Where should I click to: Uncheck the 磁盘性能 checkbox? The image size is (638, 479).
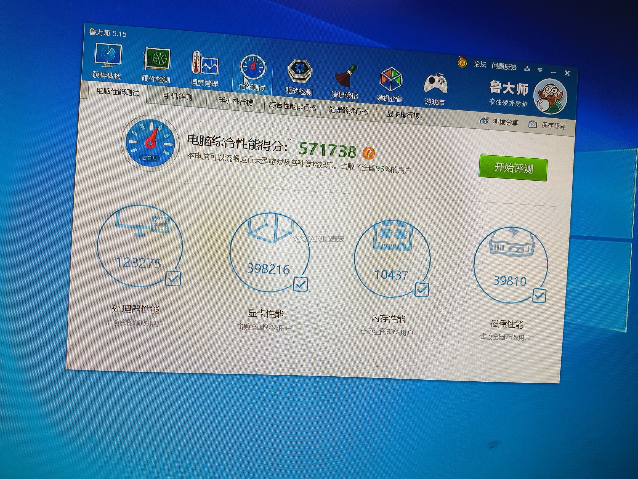coord(539,296)
